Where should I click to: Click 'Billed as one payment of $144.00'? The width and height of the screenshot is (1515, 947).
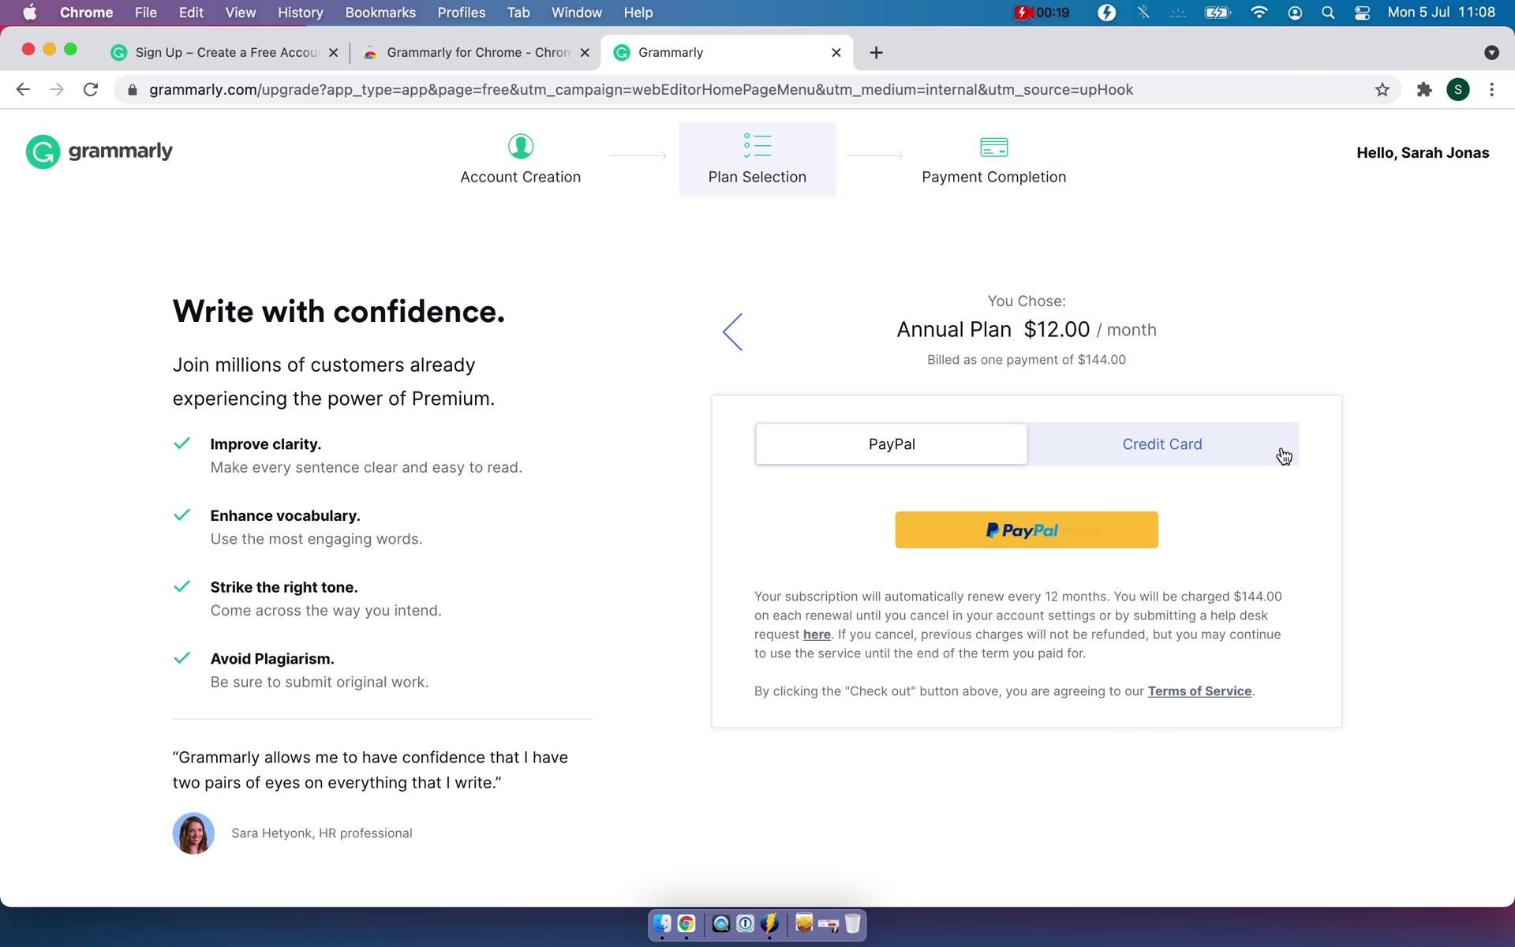1027,360
